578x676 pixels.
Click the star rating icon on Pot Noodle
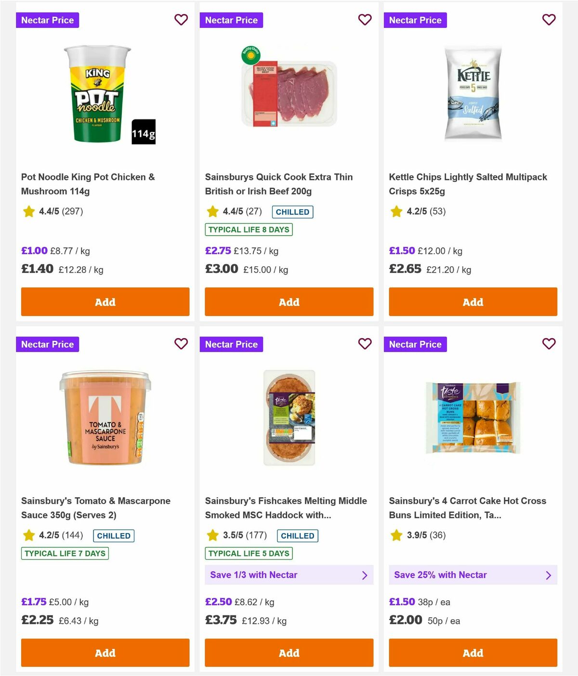click(x=28, y=211)
